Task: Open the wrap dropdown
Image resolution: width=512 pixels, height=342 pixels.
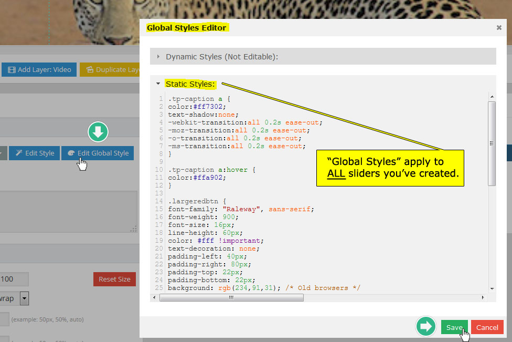Action: point(24,299)
